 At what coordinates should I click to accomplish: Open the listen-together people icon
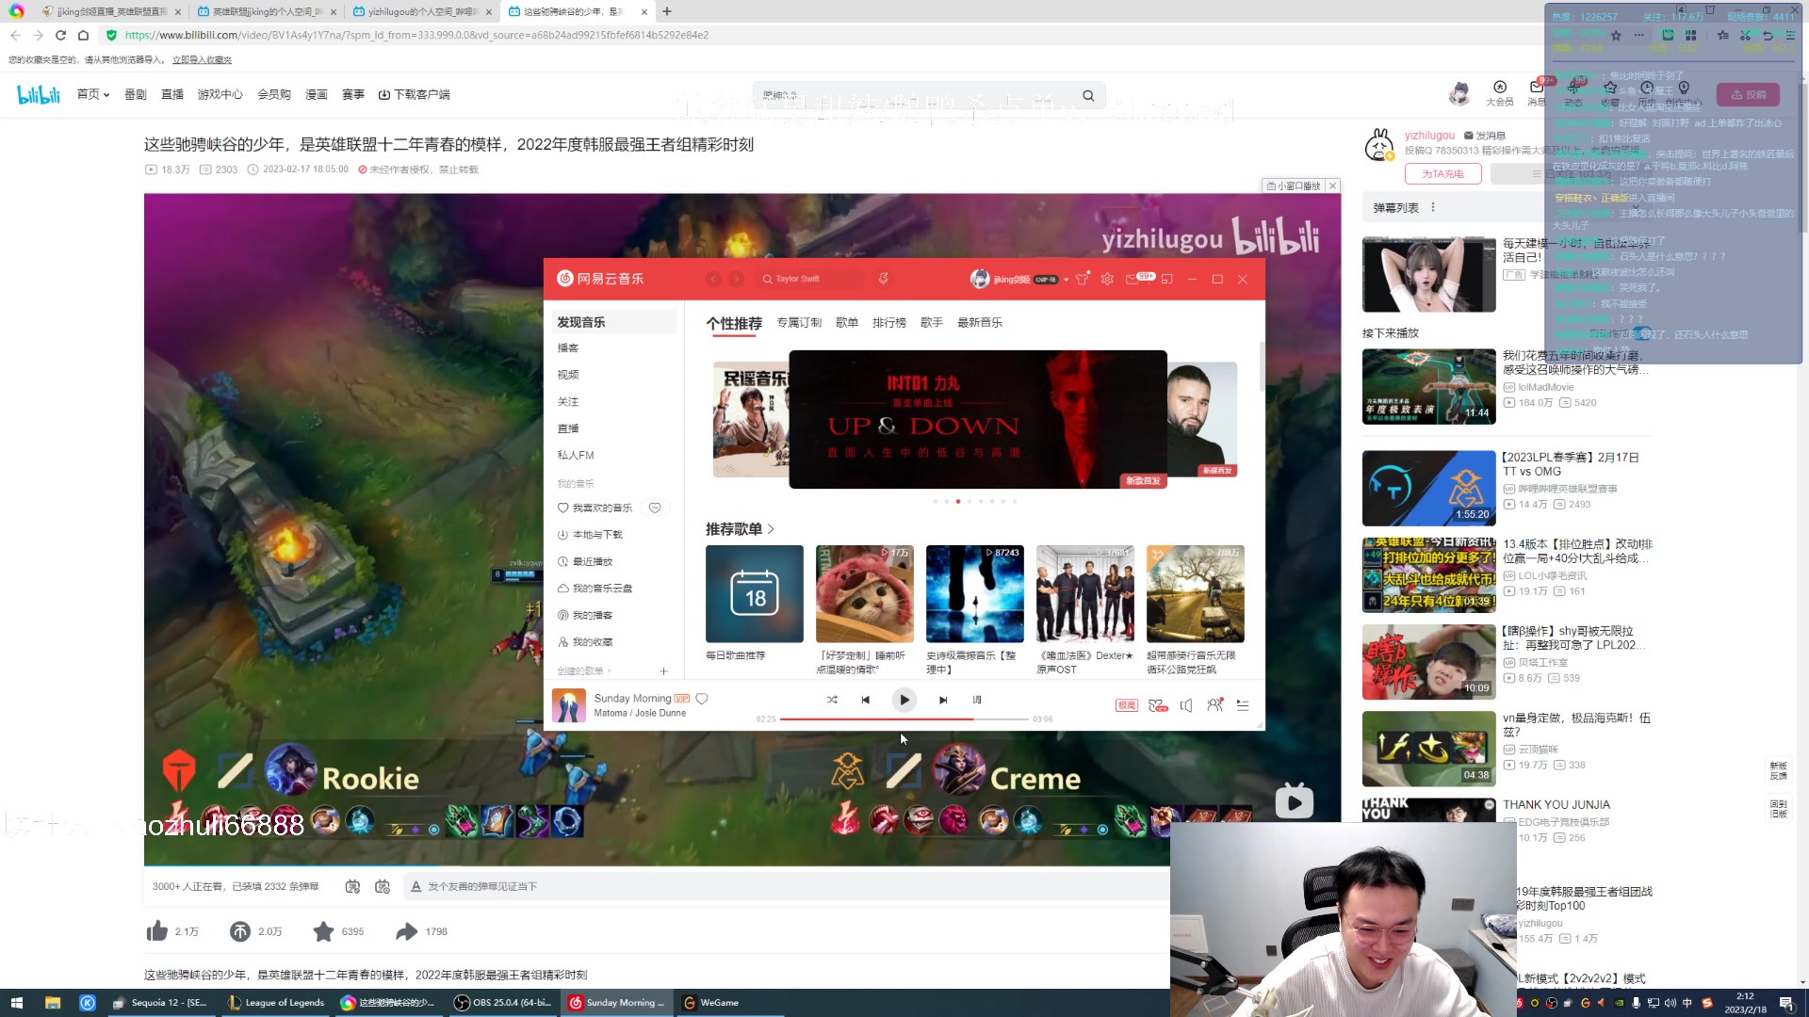[x=1214, y=705]
